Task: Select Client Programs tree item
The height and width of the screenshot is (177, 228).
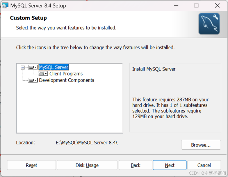Action: coord(66,74)
